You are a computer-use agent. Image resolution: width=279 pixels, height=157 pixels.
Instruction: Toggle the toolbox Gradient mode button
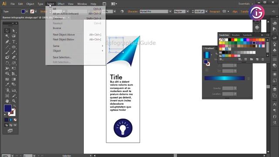10,120
